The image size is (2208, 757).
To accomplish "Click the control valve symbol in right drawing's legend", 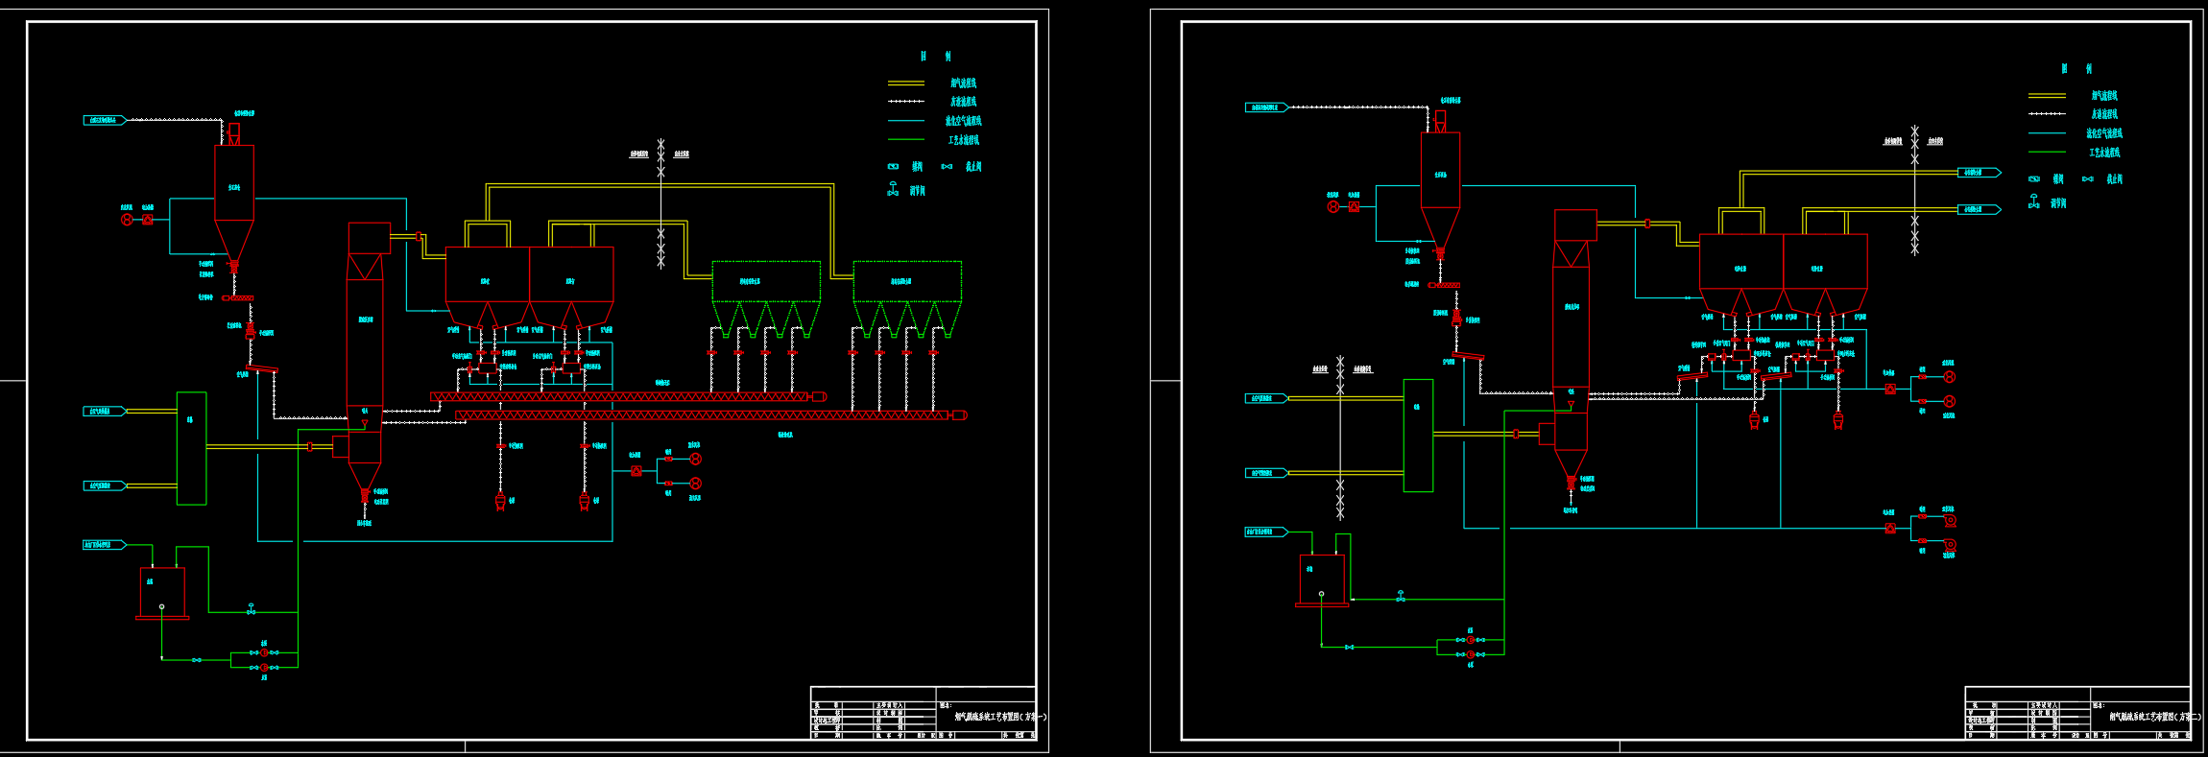I will click(x=2033, y=201).
